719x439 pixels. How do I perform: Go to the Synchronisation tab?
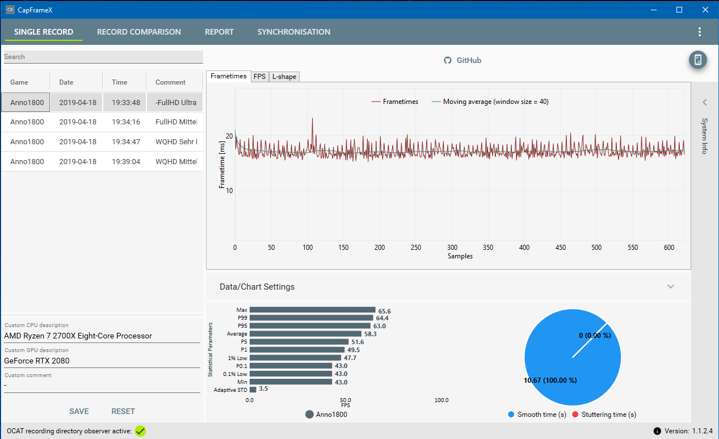point(294,32)
